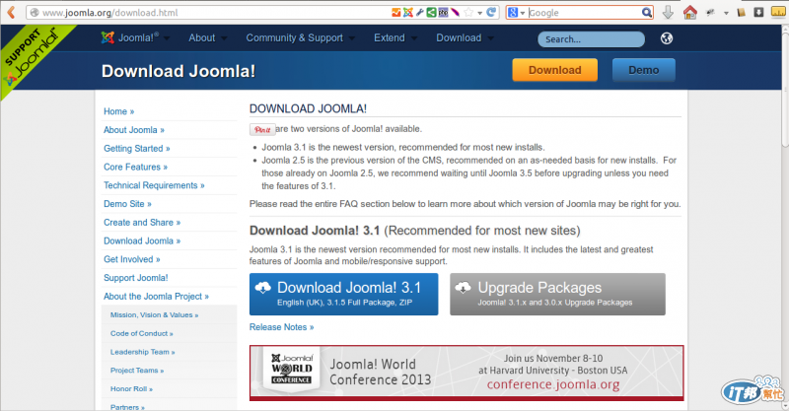Click the globe icon beside site search
This screenshot has height=411, width=789.
coord(667,38)
